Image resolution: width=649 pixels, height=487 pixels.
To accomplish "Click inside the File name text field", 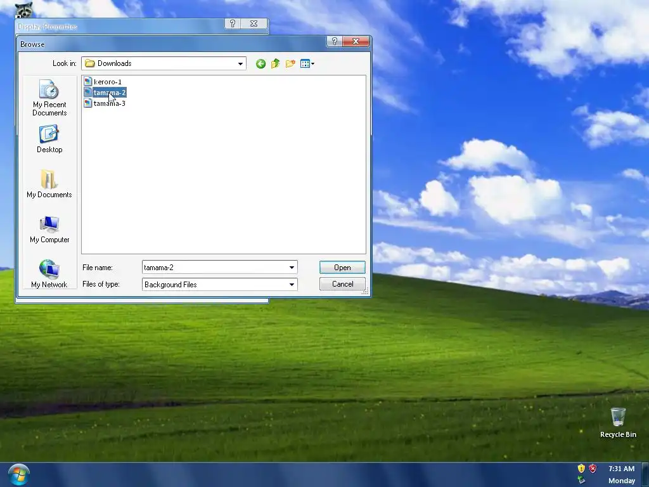I will coord(214,268).
